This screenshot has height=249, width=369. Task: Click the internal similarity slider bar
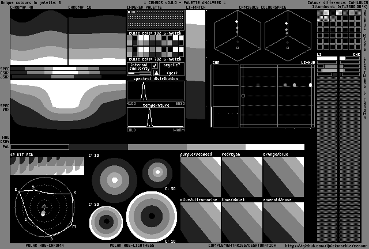(x=139, y=73)
